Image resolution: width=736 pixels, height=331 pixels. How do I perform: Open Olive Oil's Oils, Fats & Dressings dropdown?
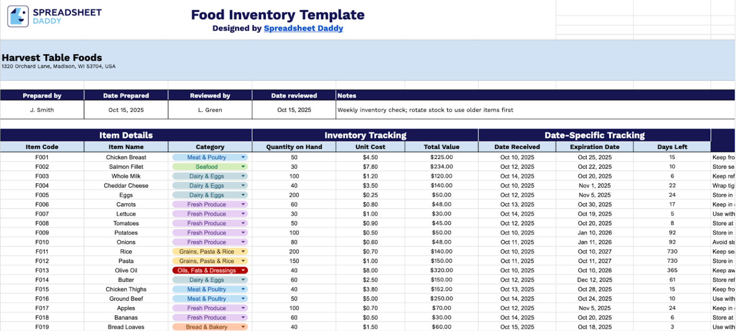242,270
